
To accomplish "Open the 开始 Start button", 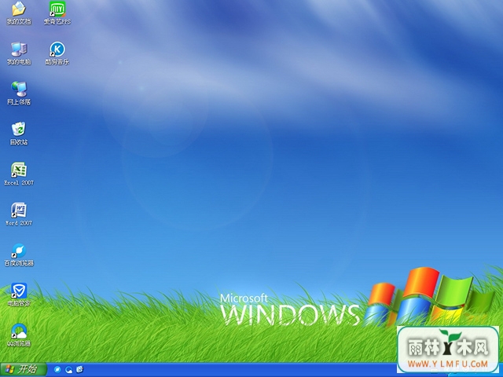I will (23, 370).
